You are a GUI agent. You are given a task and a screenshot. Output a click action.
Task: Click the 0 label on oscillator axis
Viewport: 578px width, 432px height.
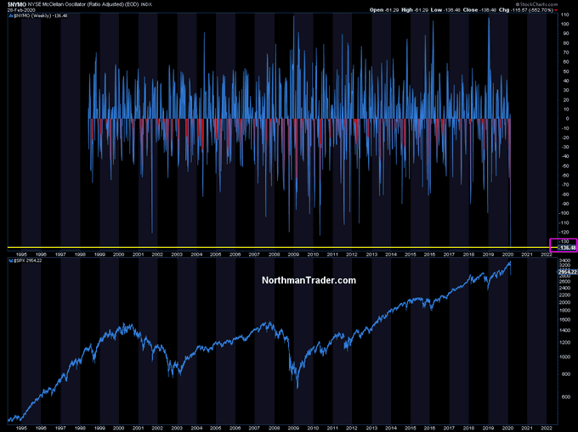pyautogui.click(x=568, y=119)
